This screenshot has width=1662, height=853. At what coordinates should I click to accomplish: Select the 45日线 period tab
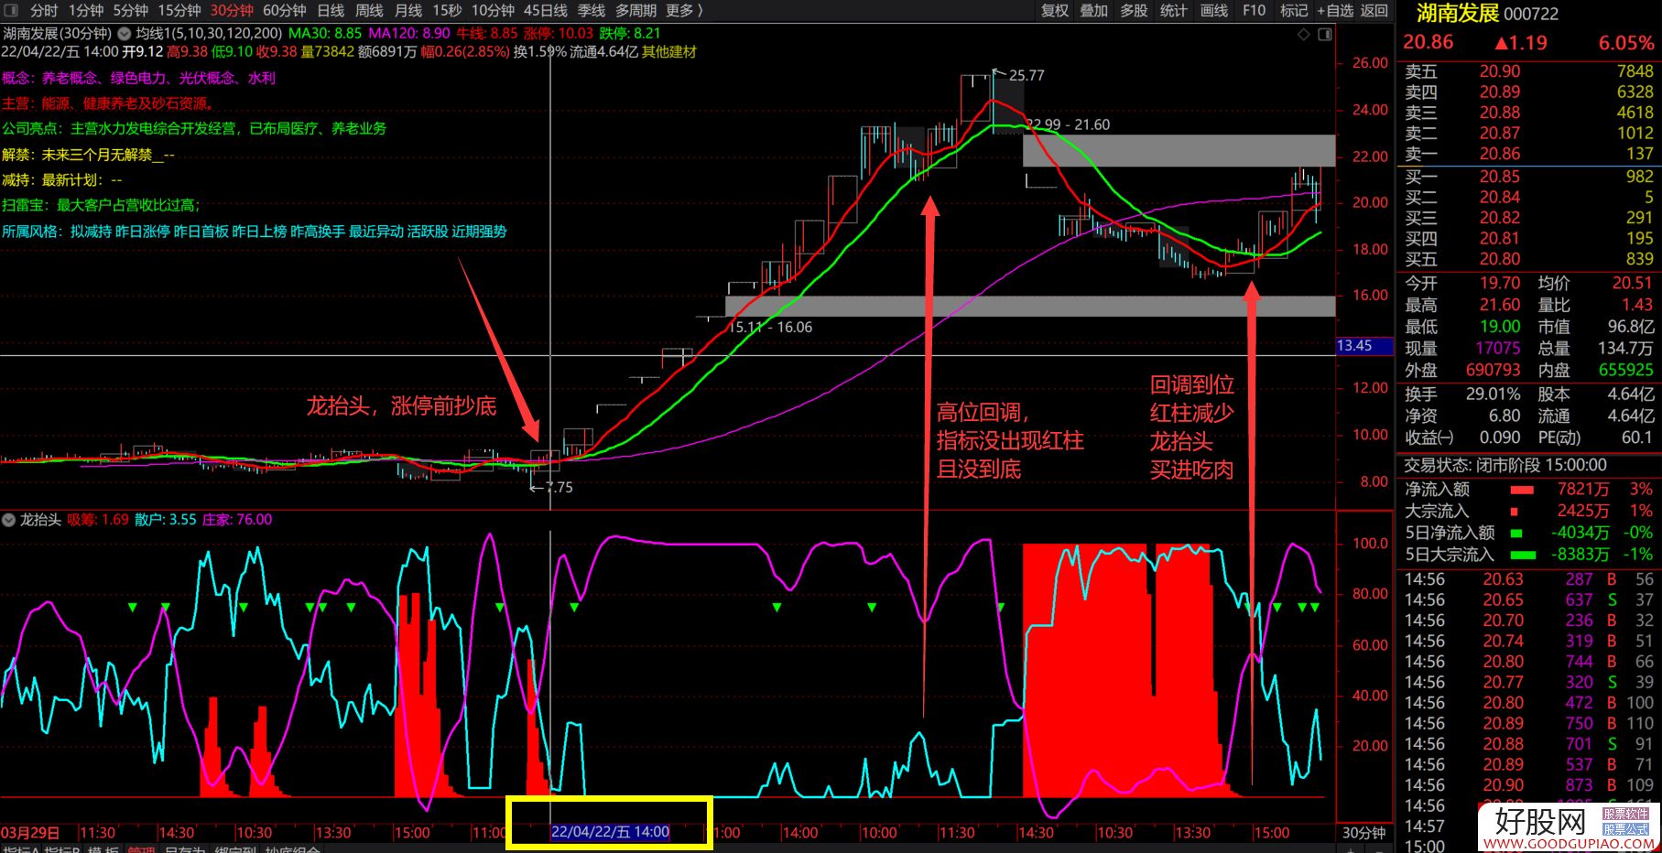click(x=546, y=10)
